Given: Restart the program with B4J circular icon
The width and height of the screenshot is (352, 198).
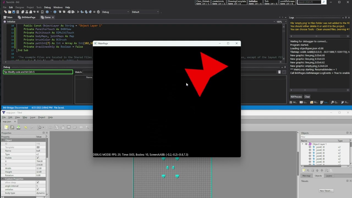Looking at the screenshot, I should (x=98, y=12).
